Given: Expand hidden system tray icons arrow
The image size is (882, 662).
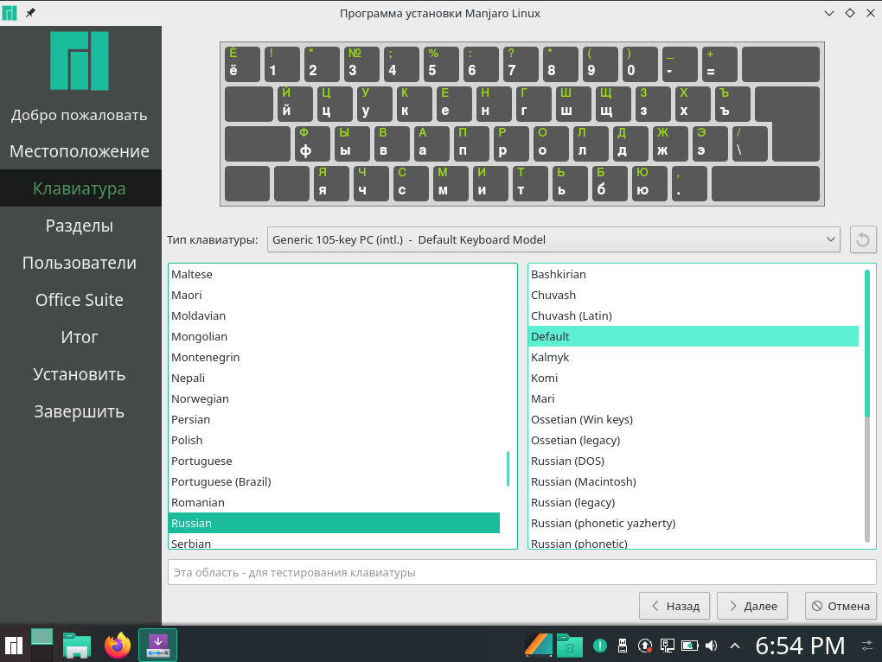Looking at the screenshot, I should click(x=735, y=646).
